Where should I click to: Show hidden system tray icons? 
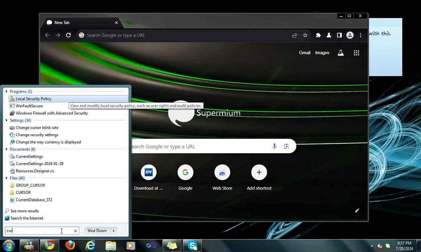click(372, 246)
